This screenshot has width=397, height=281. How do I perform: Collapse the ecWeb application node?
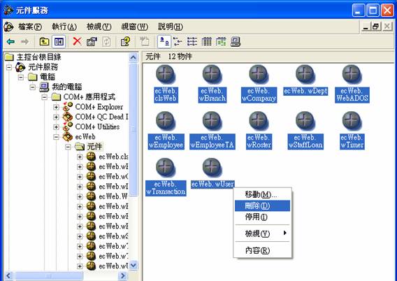pyautogui.click(x=56, y=137)
